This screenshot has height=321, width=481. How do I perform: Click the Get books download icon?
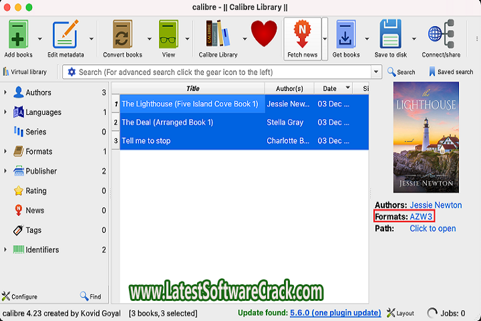[x=346, y=33]
